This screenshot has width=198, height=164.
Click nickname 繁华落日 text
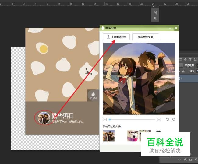[x=63, y=116]
